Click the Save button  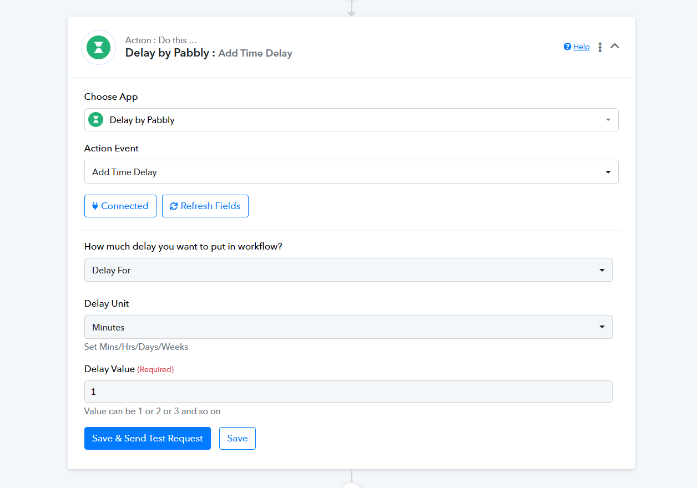(238, 438)
